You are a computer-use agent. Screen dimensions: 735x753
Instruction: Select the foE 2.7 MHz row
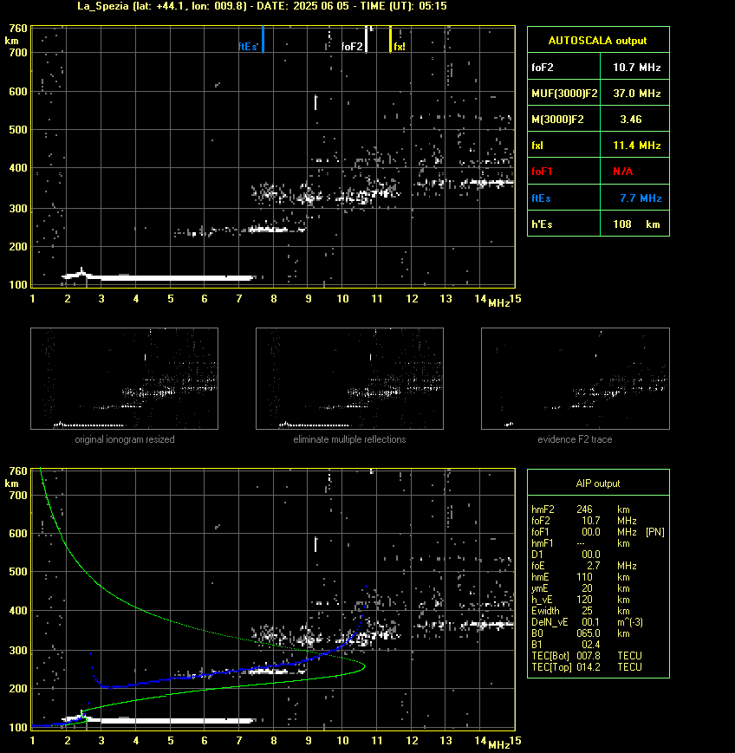coord(583,566)
